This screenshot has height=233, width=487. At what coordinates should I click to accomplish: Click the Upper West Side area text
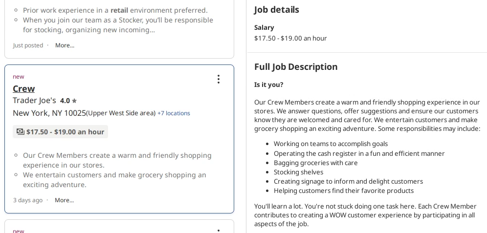point(121,113)
